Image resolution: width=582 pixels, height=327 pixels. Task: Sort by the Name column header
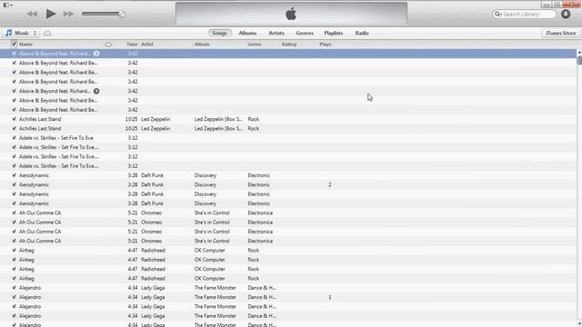(26, 45)
